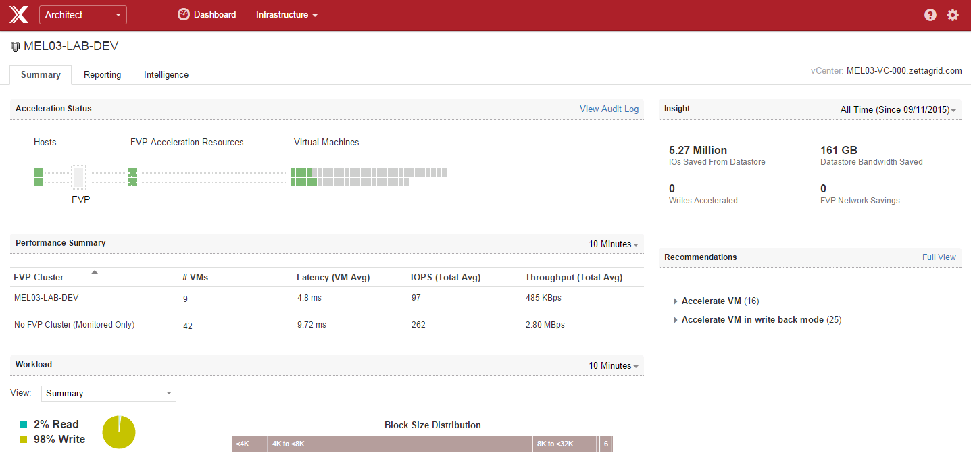
Task: Open the help question mark icon
Action: coord(930,15)
